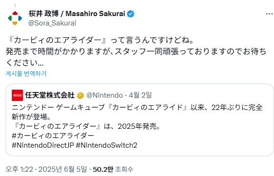Click the thread connector line above the avatar

coord(15,5)
